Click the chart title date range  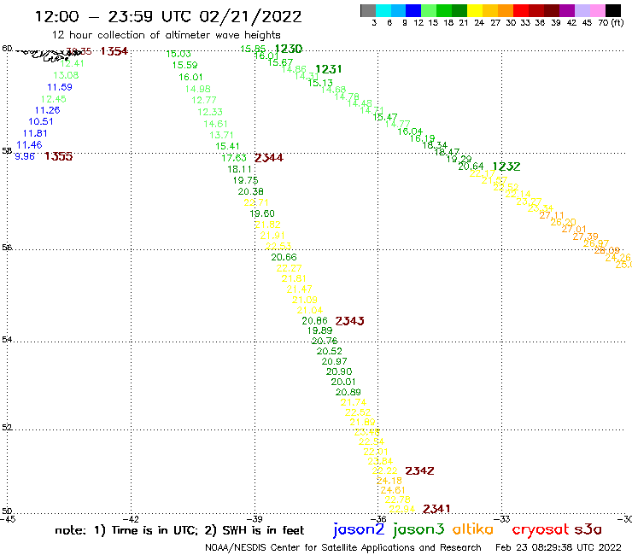(168, 16)
